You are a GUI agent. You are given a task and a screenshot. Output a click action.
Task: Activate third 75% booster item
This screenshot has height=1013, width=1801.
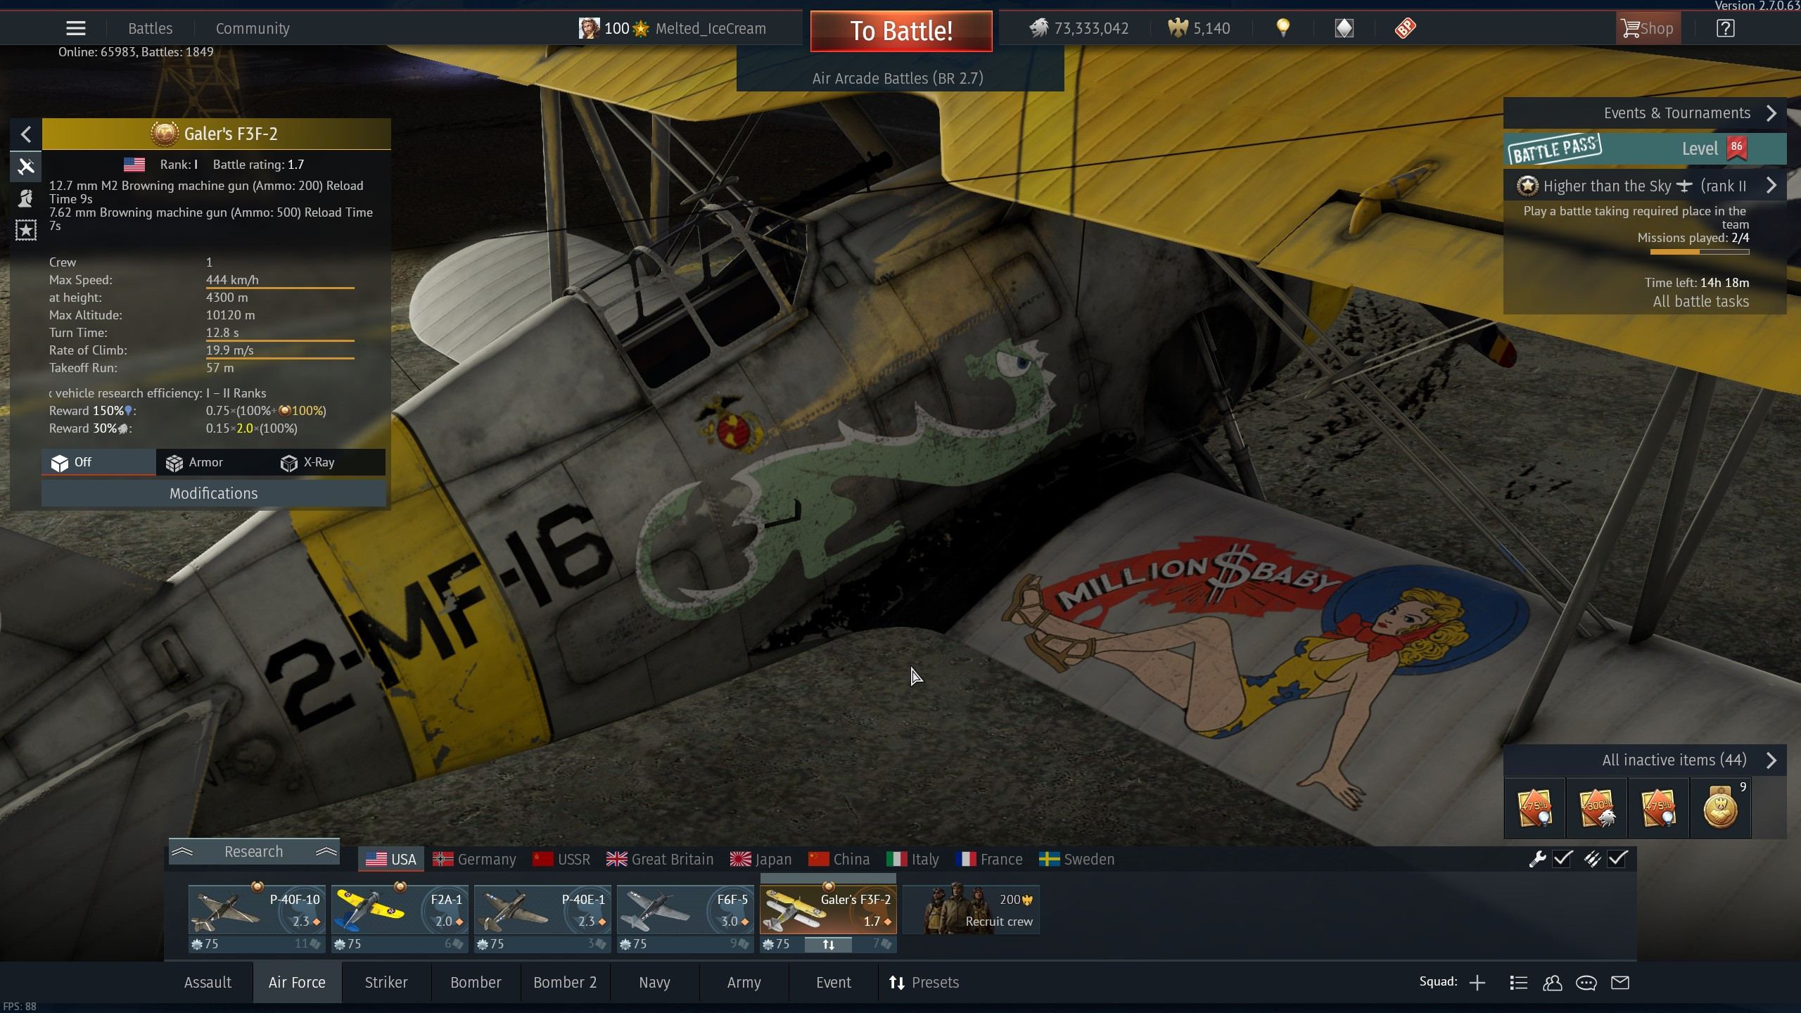click(x=1659, y=808)
